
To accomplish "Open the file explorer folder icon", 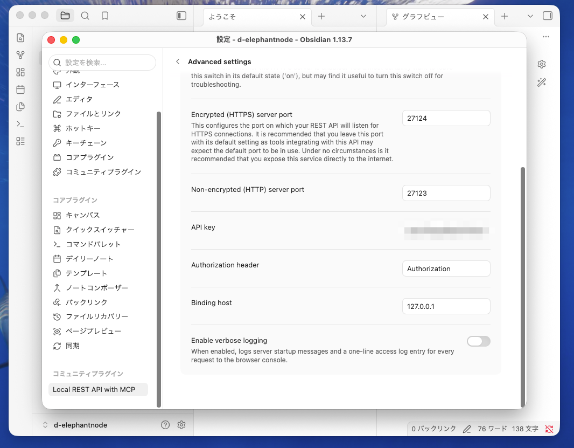I will pyautogui.click(x=65, y=16).
